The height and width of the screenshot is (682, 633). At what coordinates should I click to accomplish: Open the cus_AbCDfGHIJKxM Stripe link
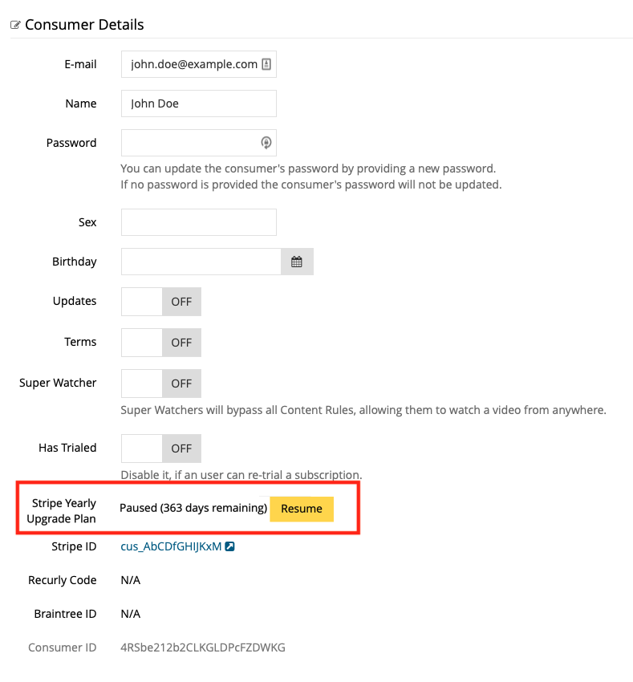171,546
